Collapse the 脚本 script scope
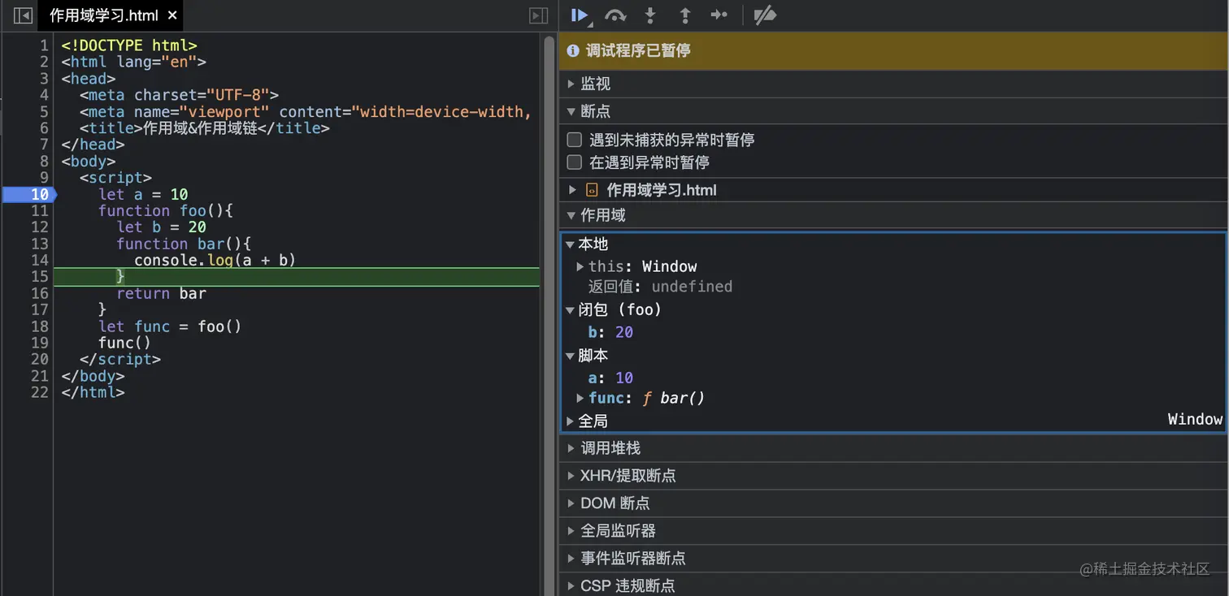1229x596 pixels. tap(571, 356)
